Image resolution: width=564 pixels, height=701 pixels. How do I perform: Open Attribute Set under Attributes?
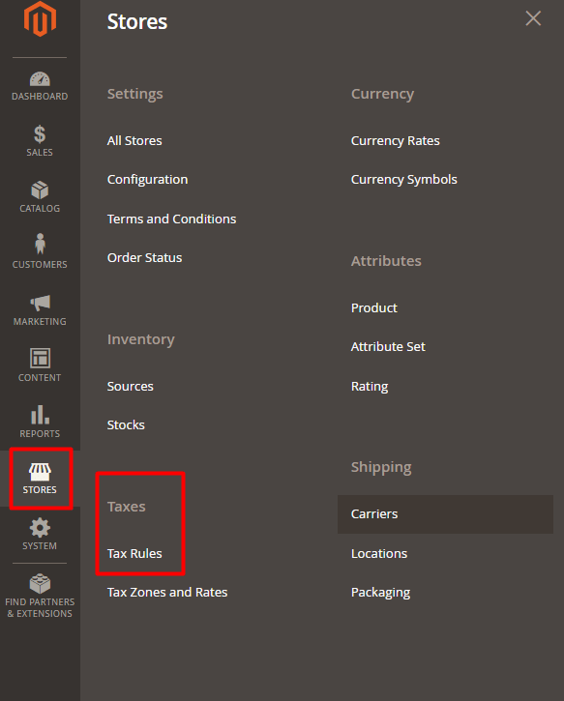[x=388, y=347]
